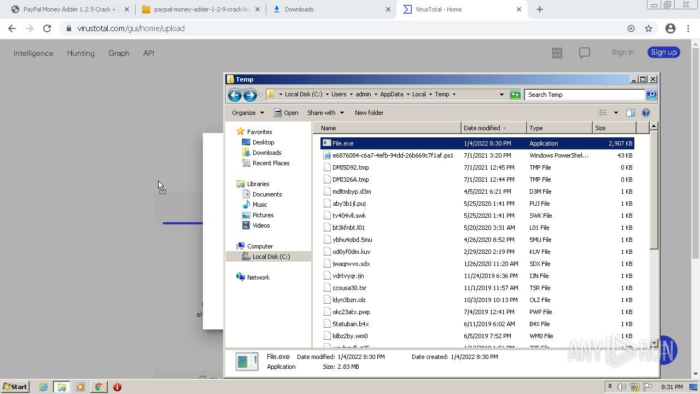700x394 pixels.
Task: Click New folder button
Action: pyautogui.click(x=369, y=113)
